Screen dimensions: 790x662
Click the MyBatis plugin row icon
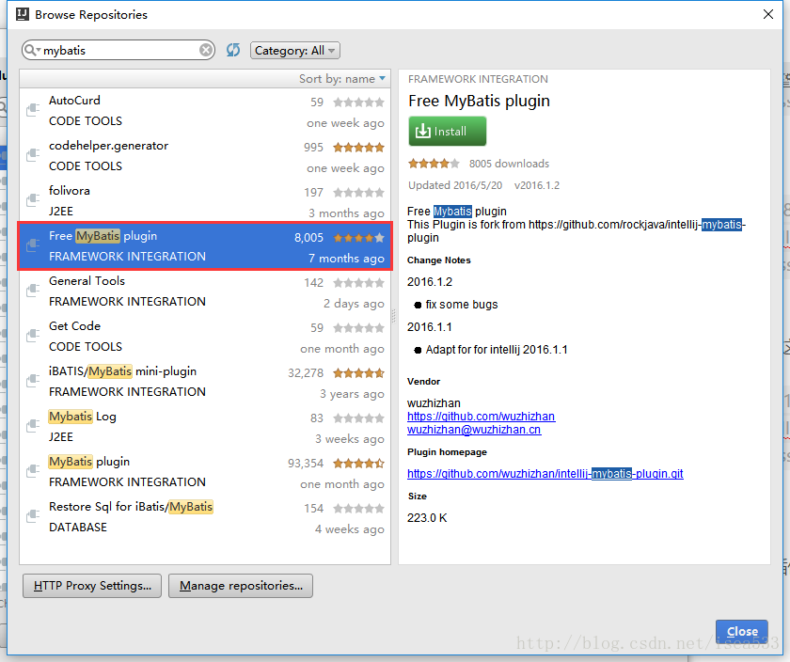click(33, 470)
